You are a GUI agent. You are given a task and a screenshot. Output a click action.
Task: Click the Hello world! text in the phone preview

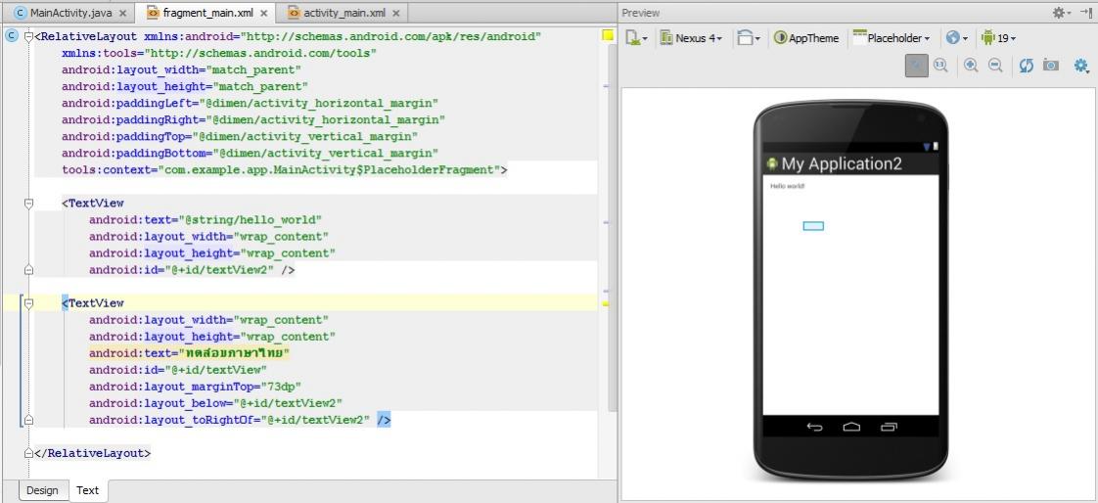pyautogui.click(x=788, y=186)
